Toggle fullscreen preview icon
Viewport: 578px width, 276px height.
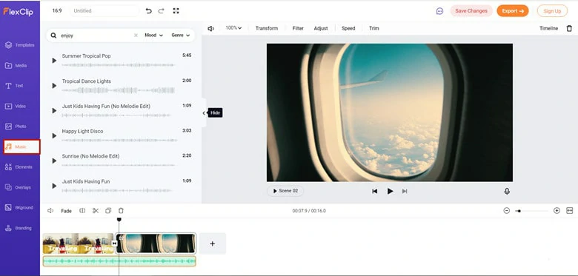pos(176,11)
